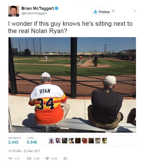Open fourth liker avatar wearing cap
This screenshot has height=163, width=143.
coord(71,141)
